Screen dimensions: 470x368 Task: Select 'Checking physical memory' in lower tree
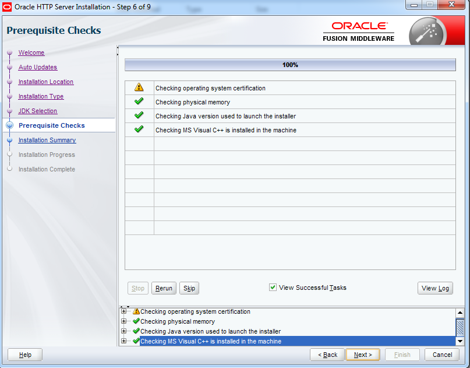click(x=178, y=321)
